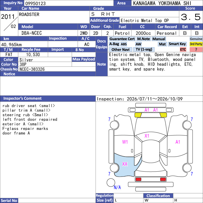Click the yellow 3rd Party badge
This screenshot has width=203, height=203.
point(196,44)
